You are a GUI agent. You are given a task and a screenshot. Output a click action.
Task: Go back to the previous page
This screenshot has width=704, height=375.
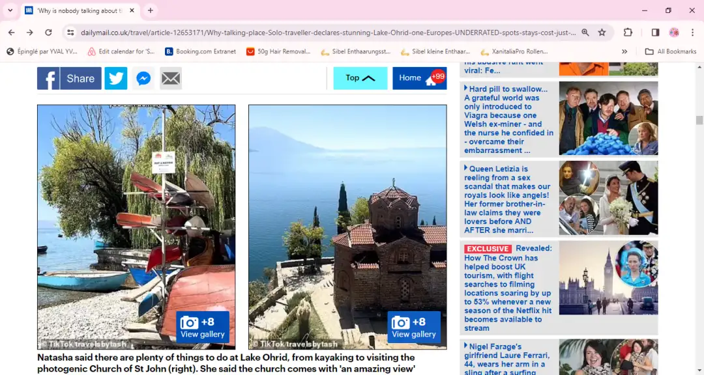(x=11, y=33)
